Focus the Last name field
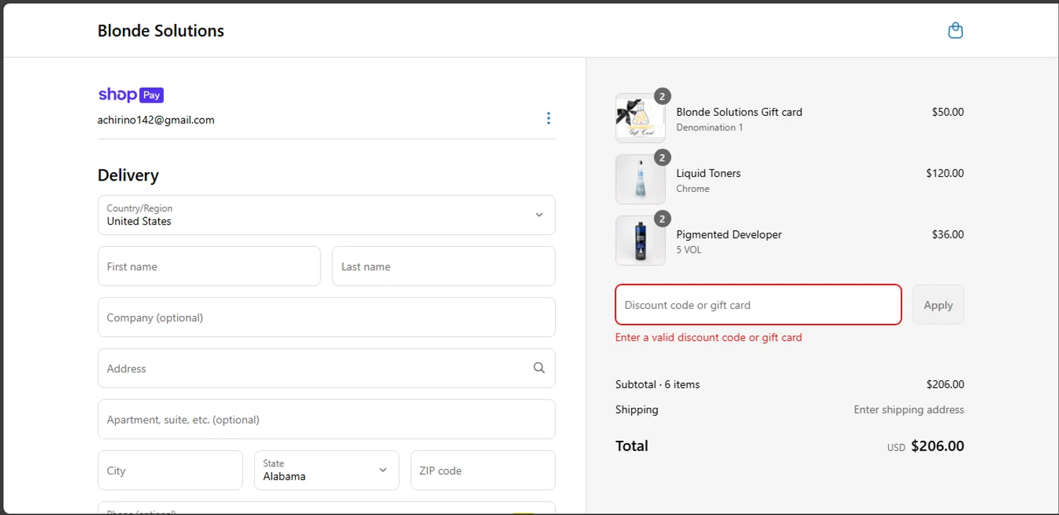 point(443,266)
